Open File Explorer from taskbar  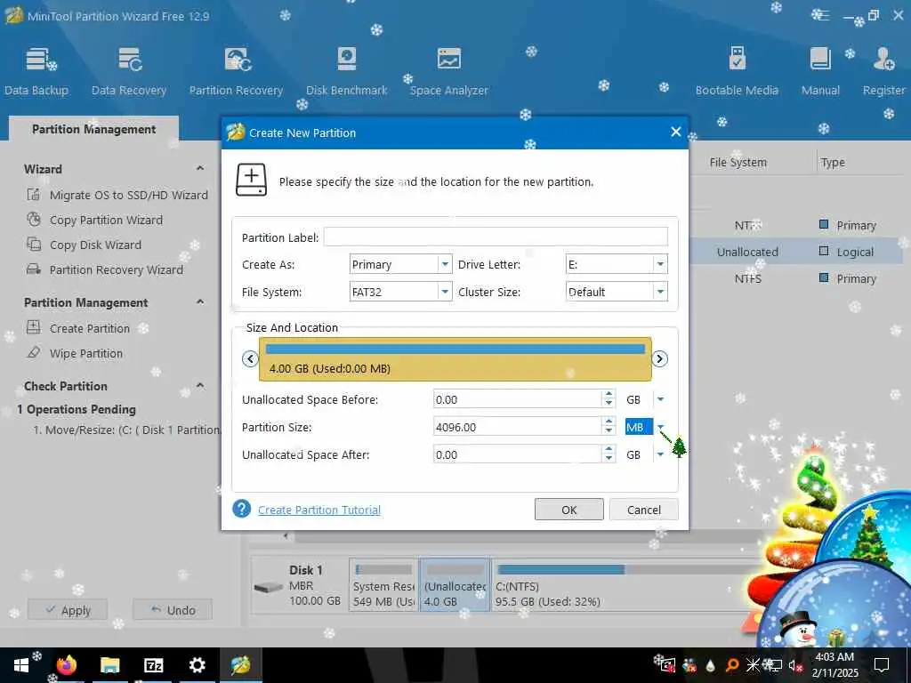[109, 665]
